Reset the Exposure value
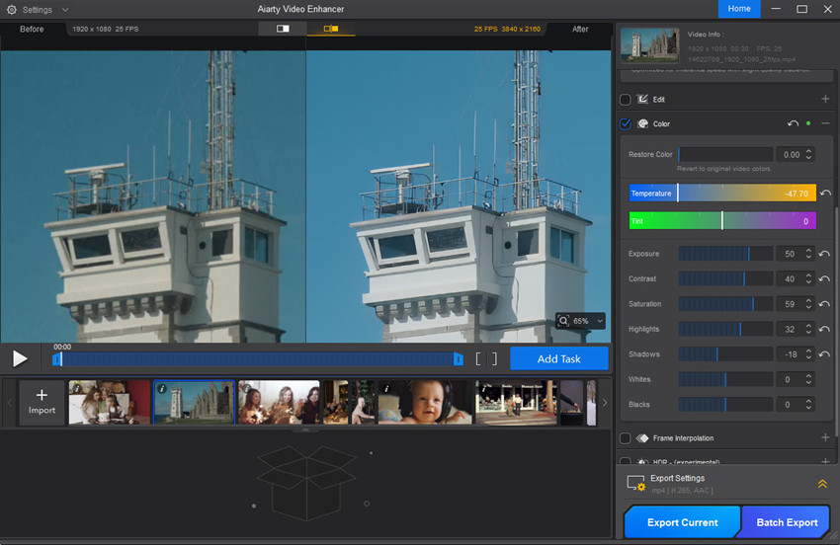This screenshot has height=545, width=840. 825,255
